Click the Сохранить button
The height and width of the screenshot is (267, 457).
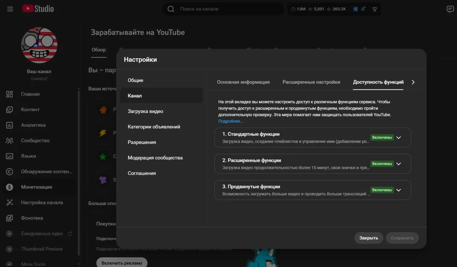point(402,238)
